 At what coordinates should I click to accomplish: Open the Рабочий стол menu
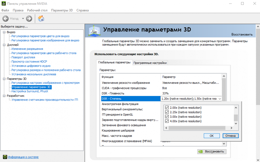point(37,10)
